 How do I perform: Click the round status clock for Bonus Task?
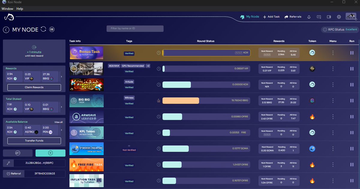(159, 53)
